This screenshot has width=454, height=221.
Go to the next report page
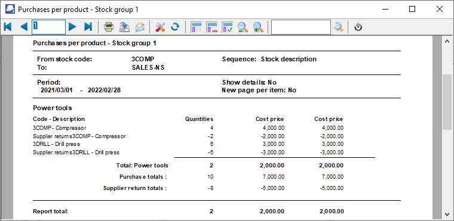[72, 27]
